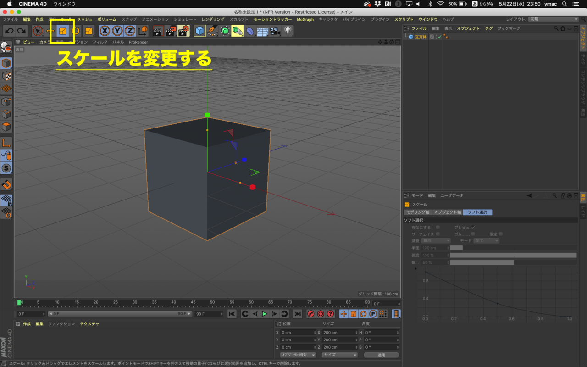Viewport: 587px width, 367px height.
Task: Play animation forwards green button
Action: (x=265, y=314)
